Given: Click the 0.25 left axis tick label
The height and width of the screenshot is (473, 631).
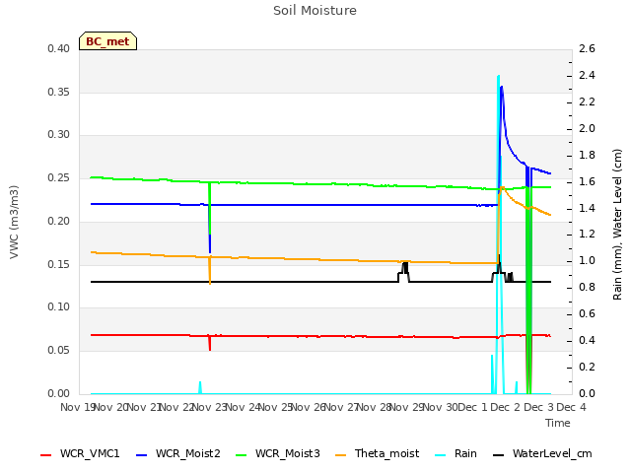Looking at the screenshot, I should pos(58,178).
